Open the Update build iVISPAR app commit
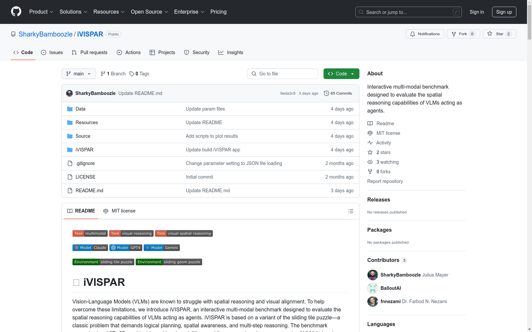 tap(213, 150)
